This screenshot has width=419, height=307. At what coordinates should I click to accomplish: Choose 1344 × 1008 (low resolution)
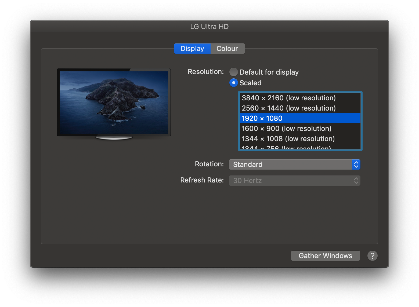pyautogui.click(x=300, y=139)
